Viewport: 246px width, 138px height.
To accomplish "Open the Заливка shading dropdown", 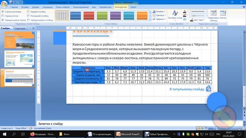I will pos(159,11).
